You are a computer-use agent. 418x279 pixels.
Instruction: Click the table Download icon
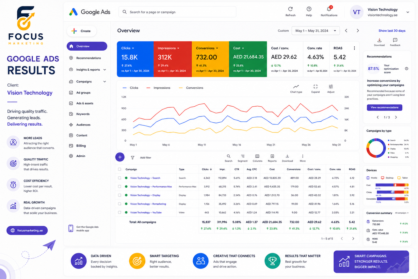[287, 156]
